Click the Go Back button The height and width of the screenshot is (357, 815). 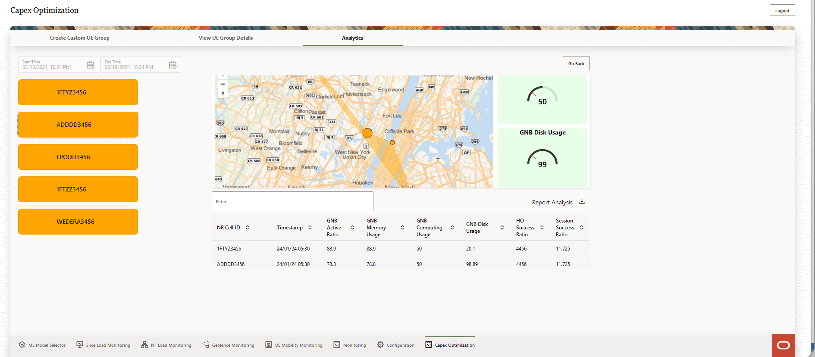576,63
